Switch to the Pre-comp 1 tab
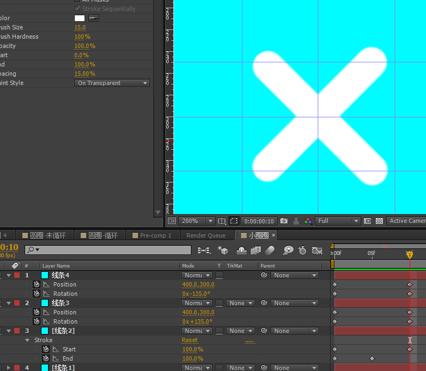This screenshot has height=371, width=426. tap(152, 235)
